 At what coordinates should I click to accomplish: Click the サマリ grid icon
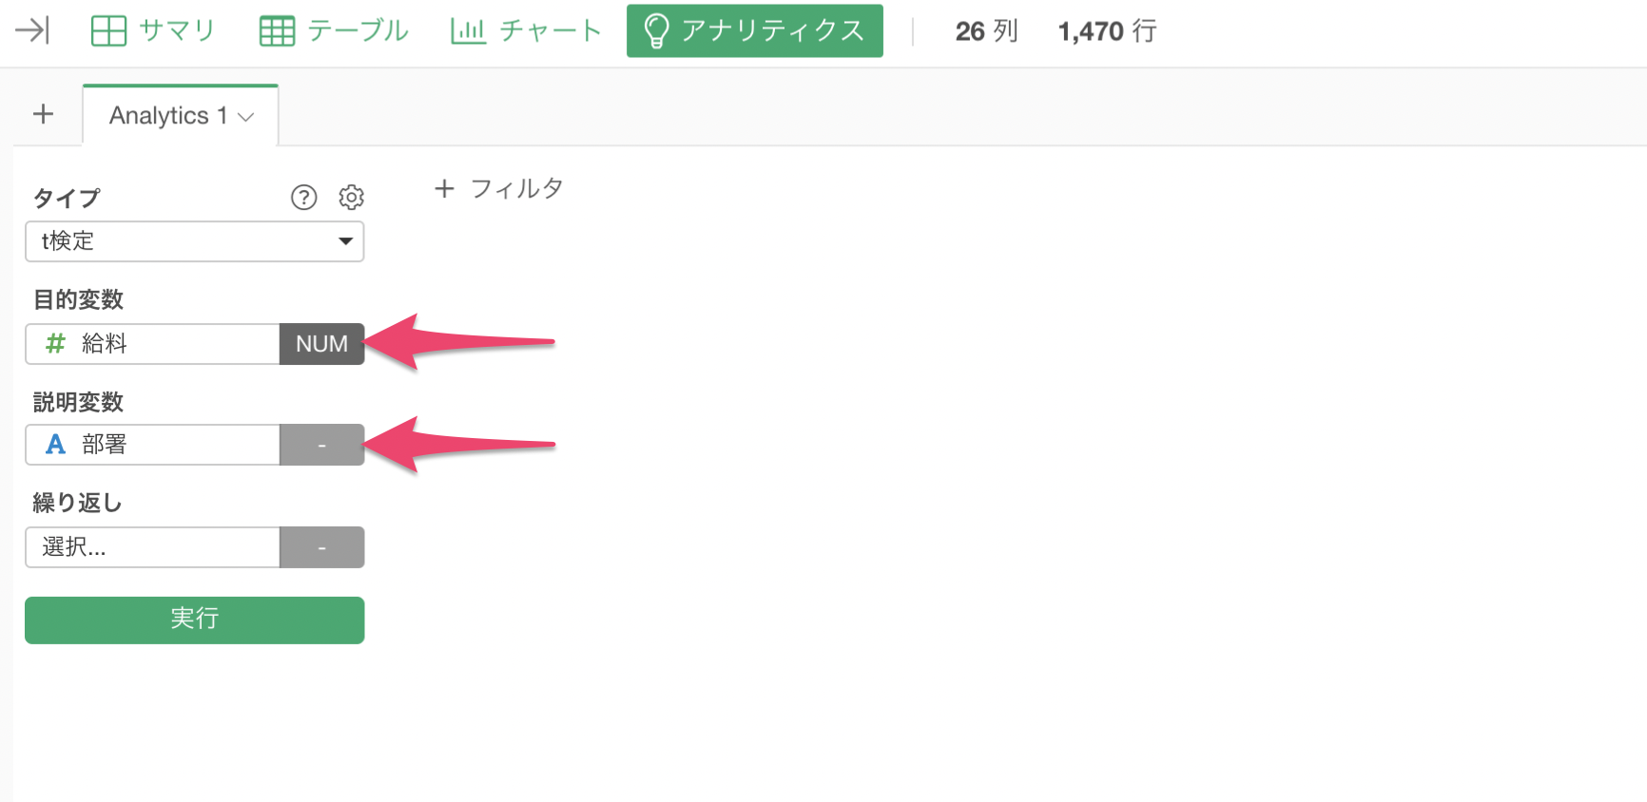[108, 30]
